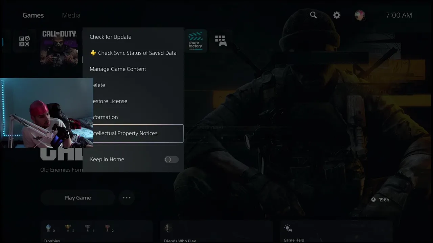Switch to the Games tab
433x243 pixels.
tap(33, 15)
